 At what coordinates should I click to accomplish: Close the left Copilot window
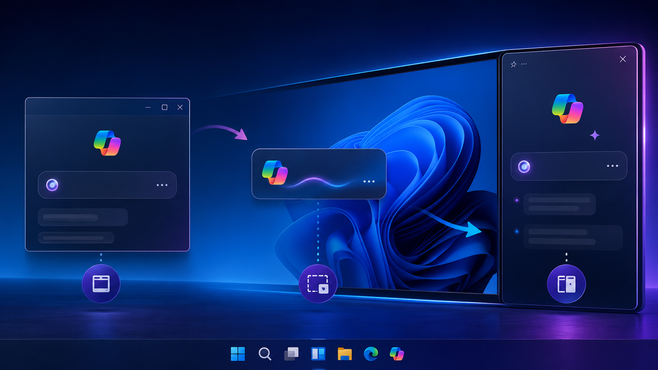(180, 107)
